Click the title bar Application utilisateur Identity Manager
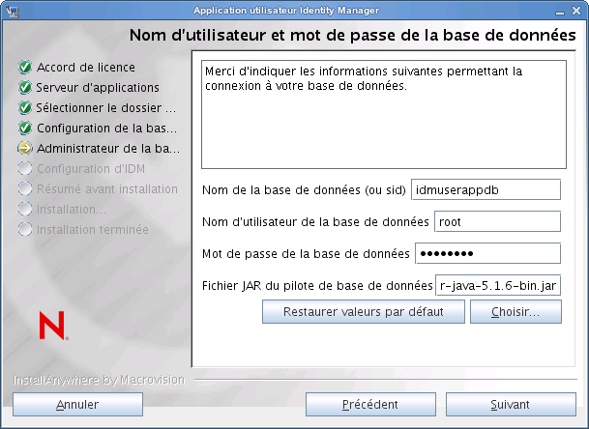This screenshot has width=589, height=429. pos(286,11)
